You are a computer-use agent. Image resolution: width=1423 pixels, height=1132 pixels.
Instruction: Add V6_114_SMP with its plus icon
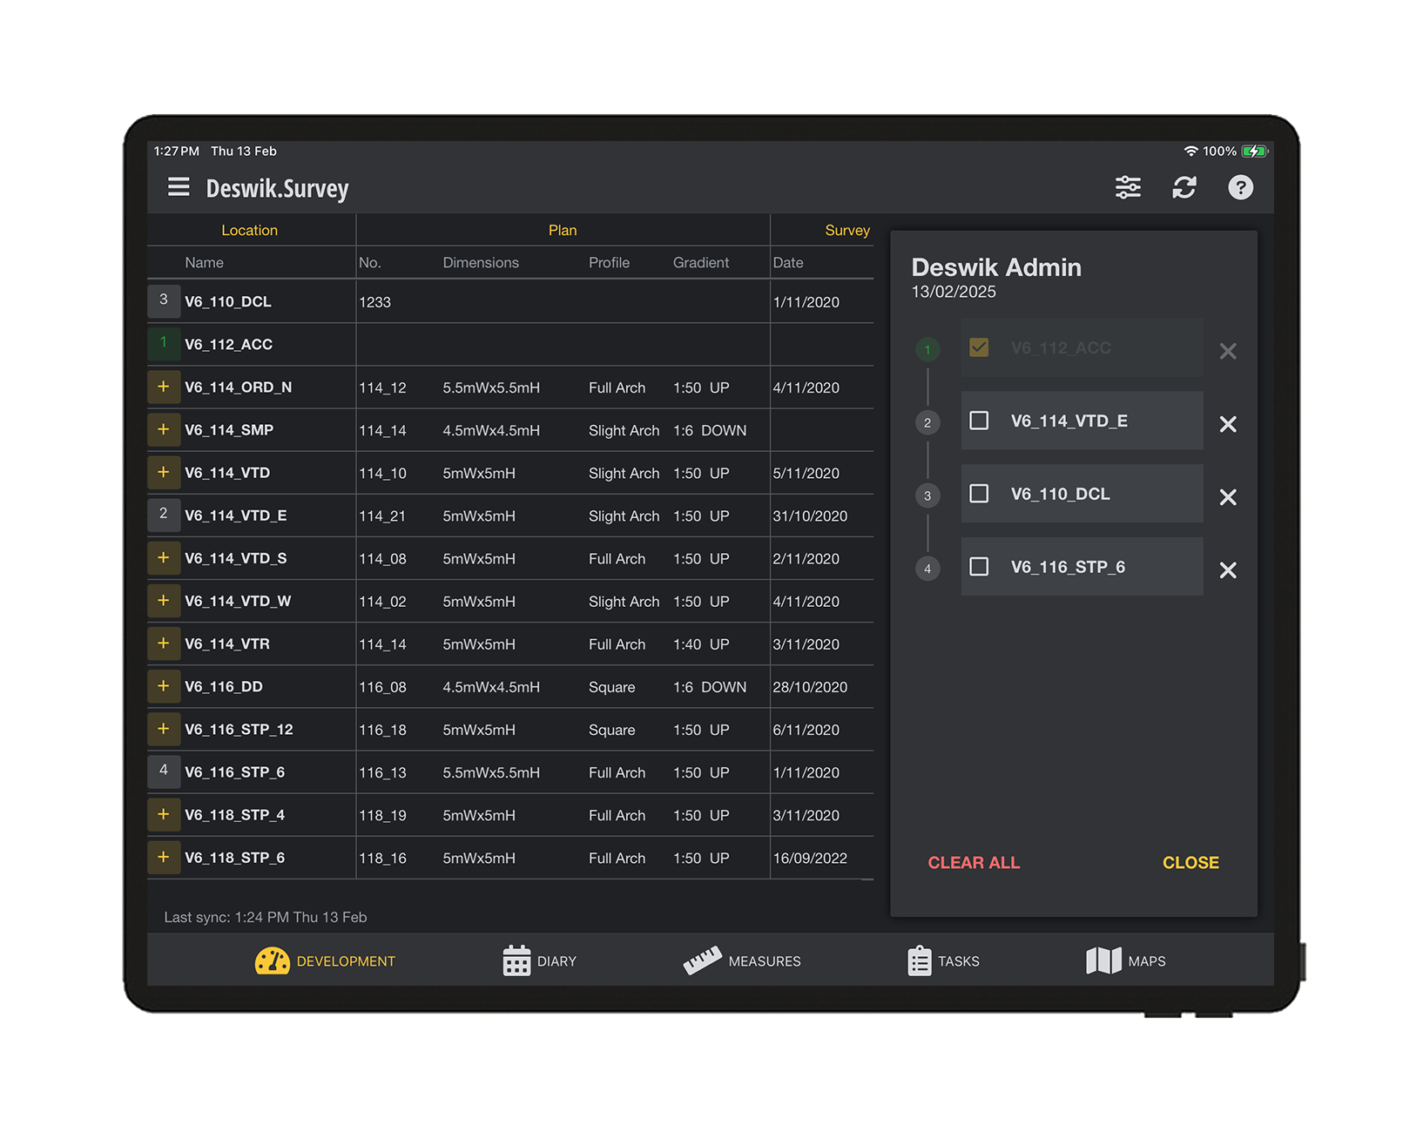tap(164, 429)
